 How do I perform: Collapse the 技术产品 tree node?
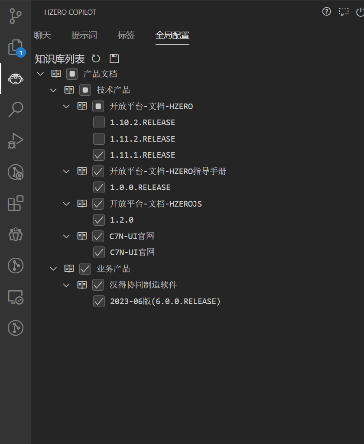point(54,90)
